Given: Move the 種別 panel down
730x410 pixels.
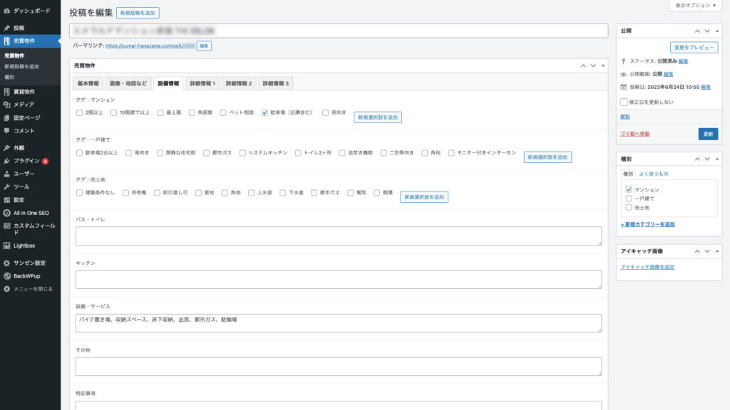Looking at the screenshot, I should 707,159.
